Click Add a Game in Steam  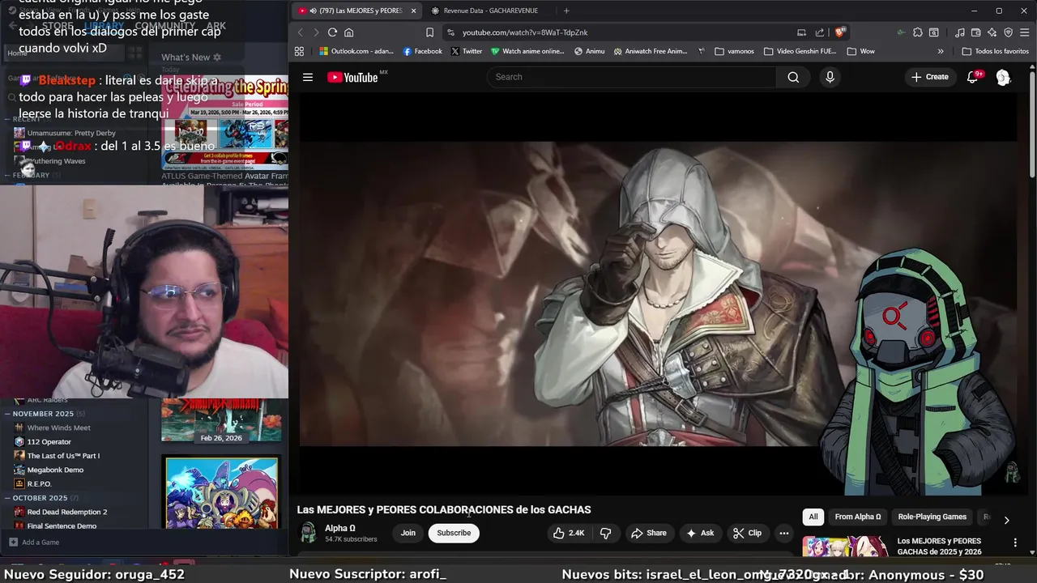(x=34, y=543)
